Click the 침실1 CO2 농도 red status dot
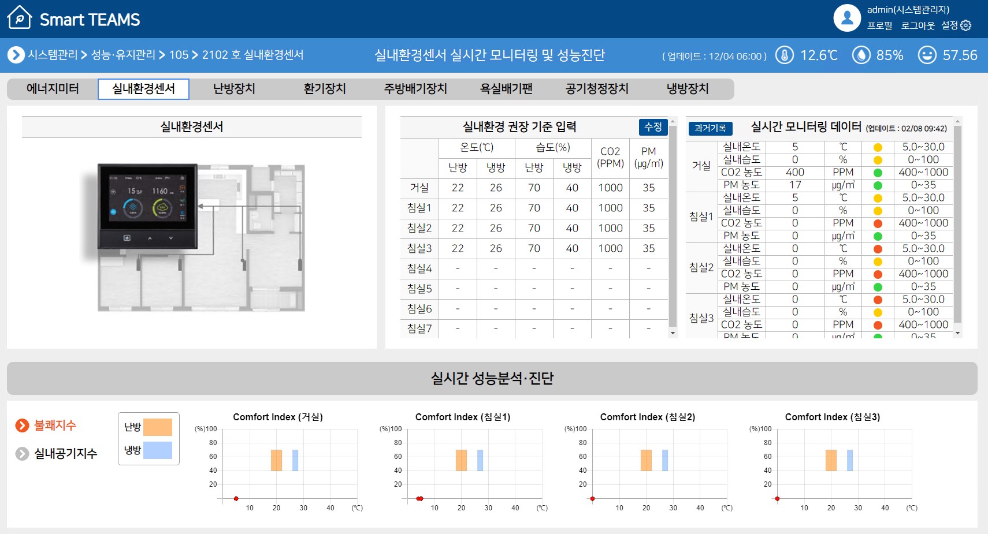 click(x=878, y=223)
